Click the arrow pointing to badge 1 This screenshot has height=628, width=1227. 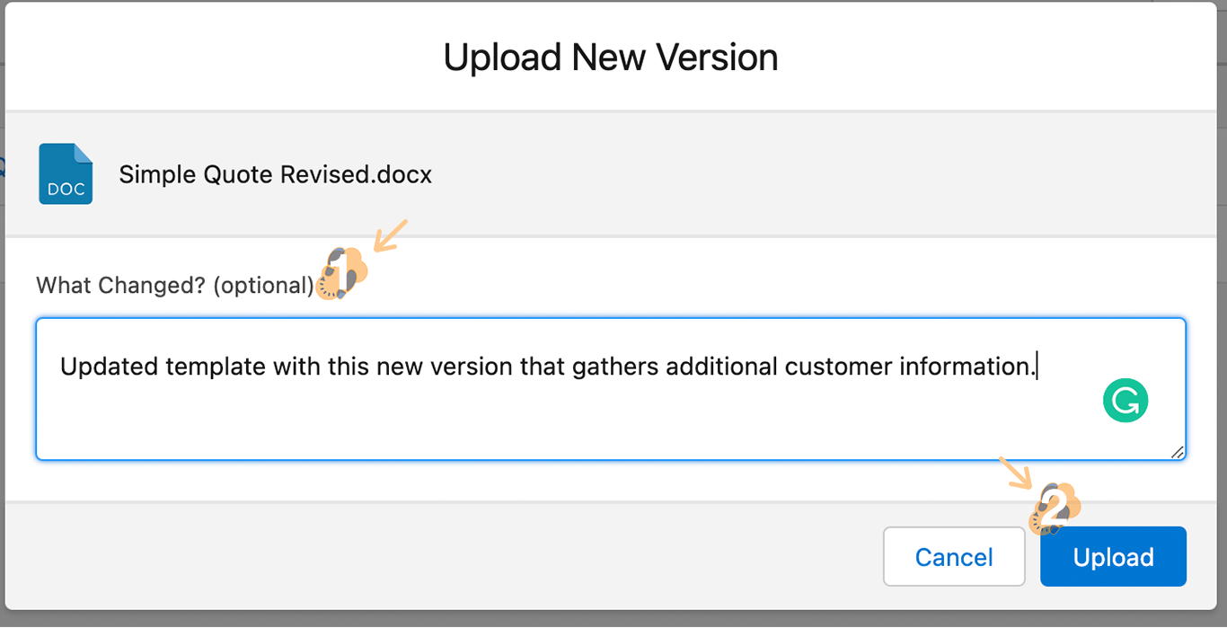pos(391,234)
